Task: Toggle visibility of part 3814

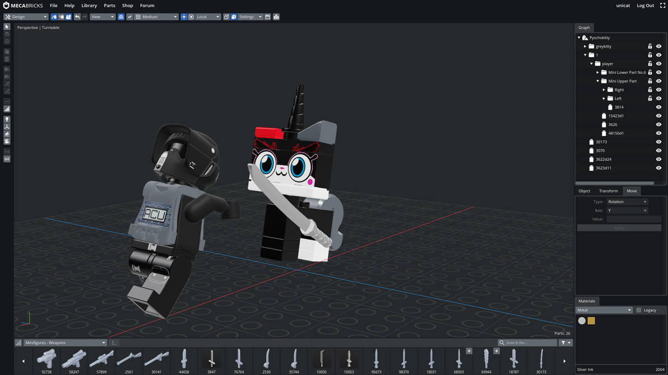Action: coord(658,107)
